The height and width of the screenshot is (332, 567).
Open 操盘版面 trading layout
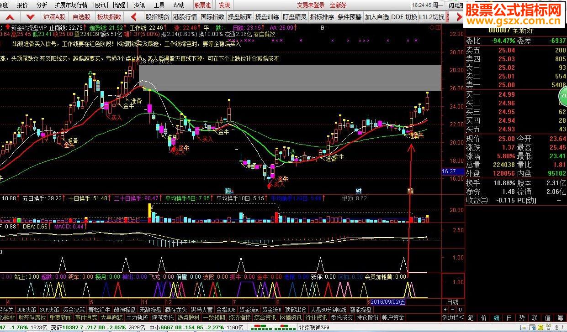(239, 17)
